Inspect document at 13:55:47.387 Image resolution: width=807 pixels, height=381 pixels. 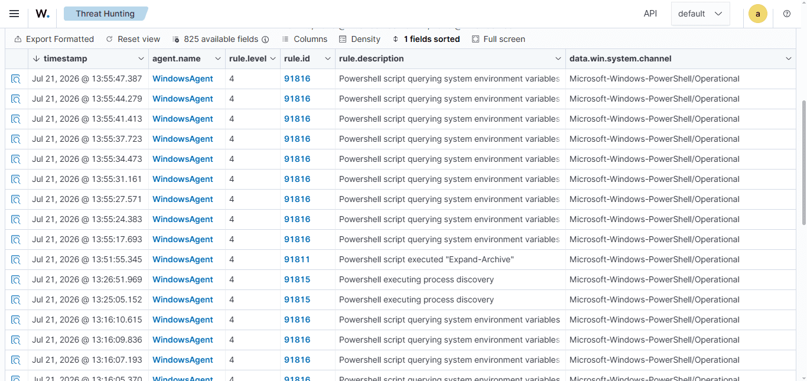click(16, 79)
